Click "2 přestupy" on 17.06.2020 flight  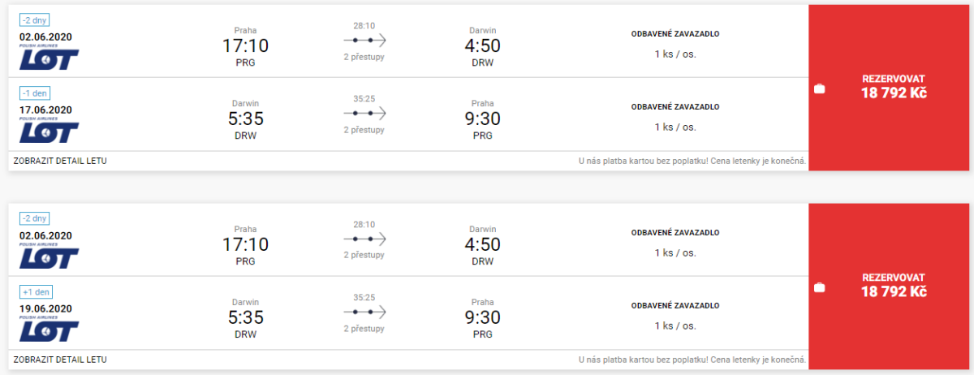tap(364, 130)
